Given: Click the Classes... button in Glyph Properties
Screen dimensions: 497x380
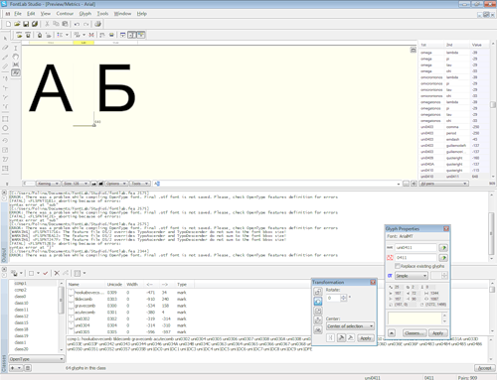Looking at the screenshot, I should point(414,333).
